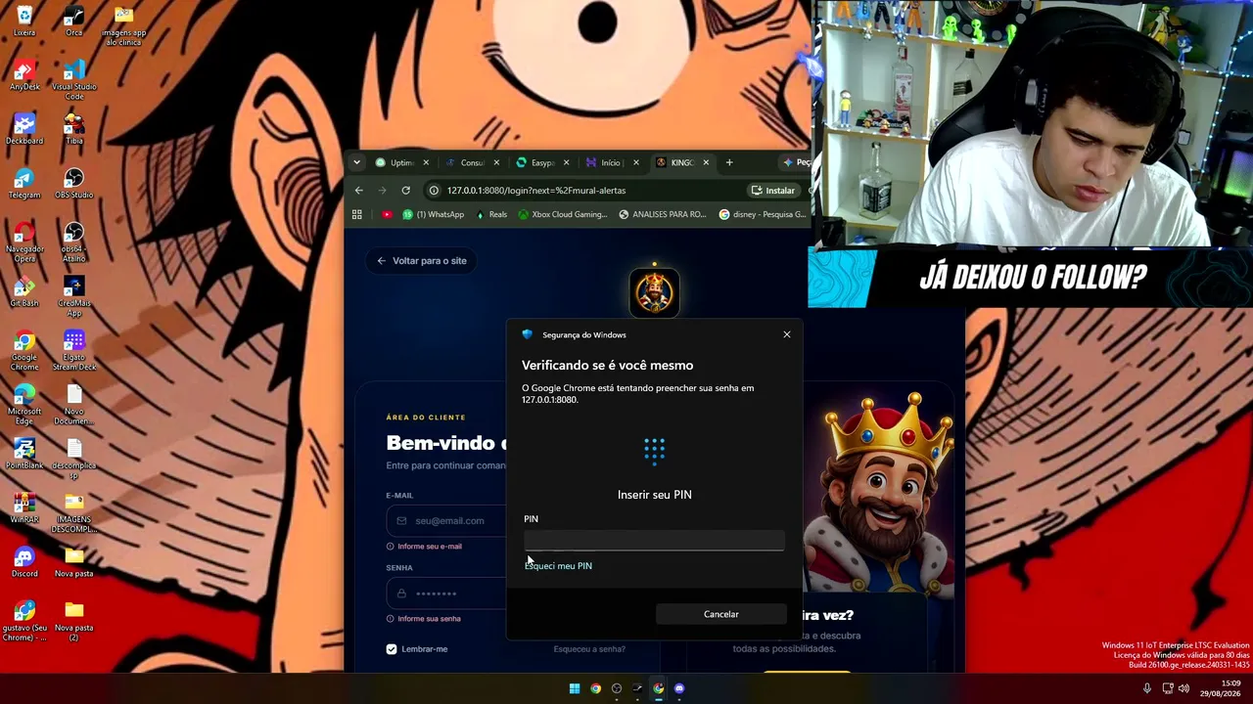Launch Tibia desktop shortcut
This screenshot has width=1253, height=704.
click(x=73, y=129)
